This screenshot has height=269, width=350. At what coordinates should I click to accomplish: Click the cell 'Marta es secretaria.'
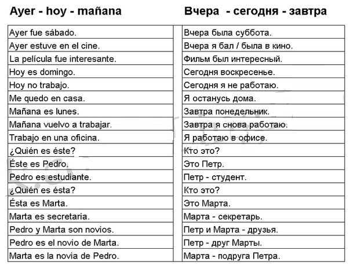point(90,216)
